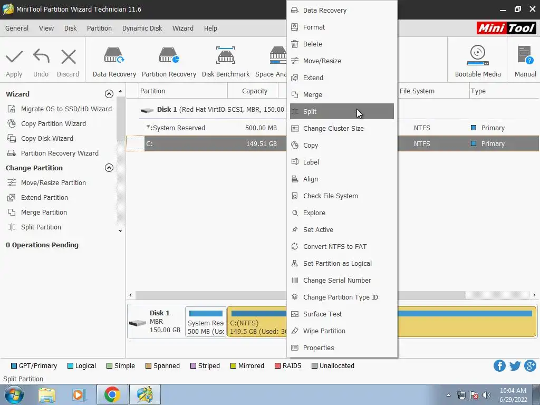Choose Convert NTFS to FAT

coord(342,247)
